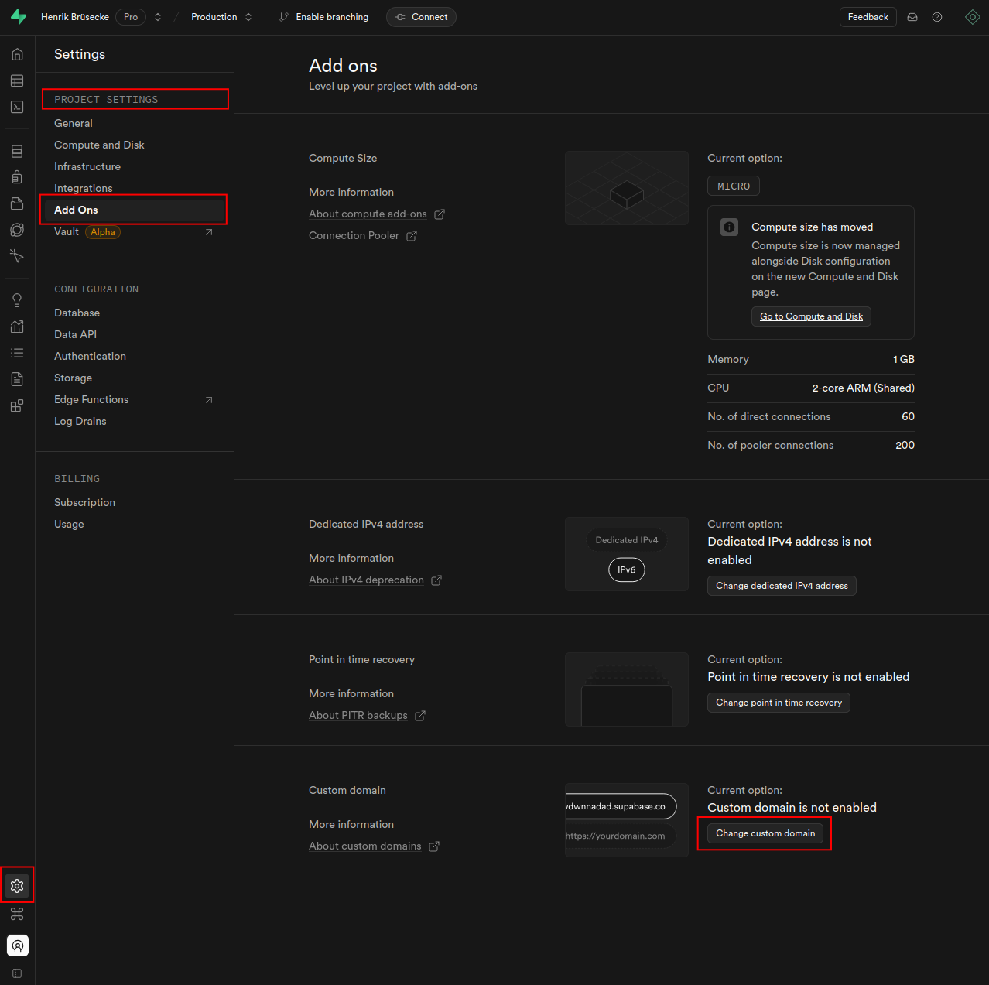Open the API Docs document icon

[x=17, y=379]
